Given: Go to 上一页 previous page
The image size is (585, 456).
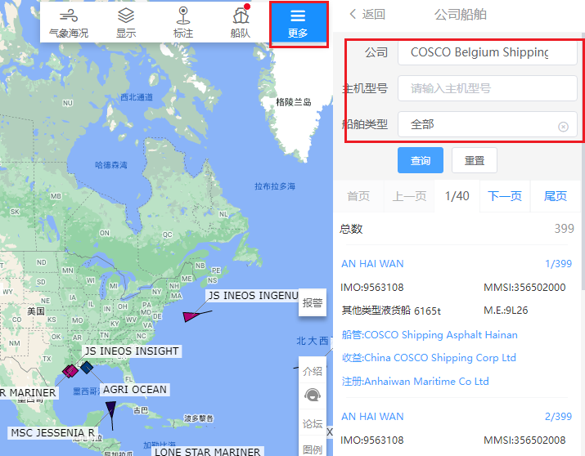Looking at the screenshot, I should [x=409, y=196].
